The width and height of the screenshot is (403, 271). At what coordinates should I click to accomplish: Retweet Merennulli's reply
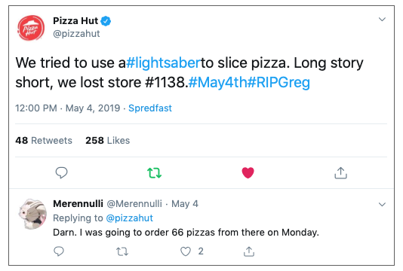[x=122, y=251]
